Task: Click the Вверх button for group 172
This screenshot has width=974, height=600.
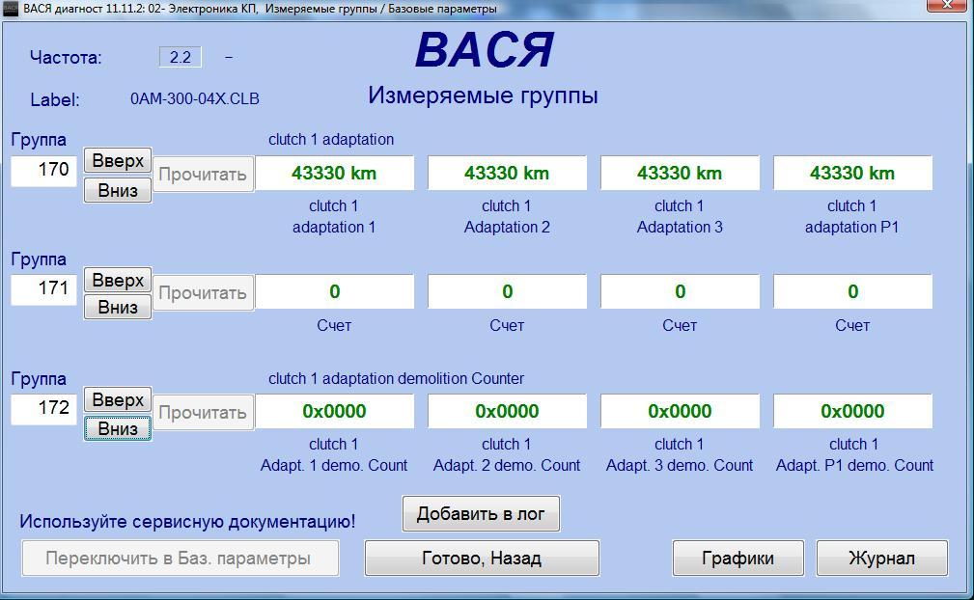Action: (118, 400)
